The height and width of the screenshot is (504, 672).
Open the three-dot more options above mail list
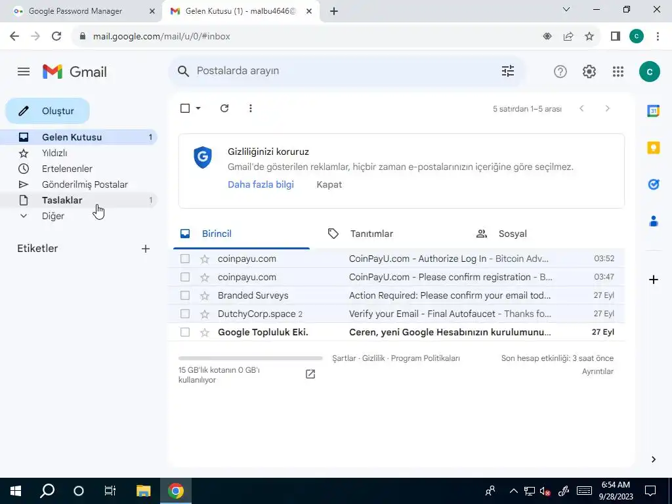pyautogui.click(x=251, y=108)
